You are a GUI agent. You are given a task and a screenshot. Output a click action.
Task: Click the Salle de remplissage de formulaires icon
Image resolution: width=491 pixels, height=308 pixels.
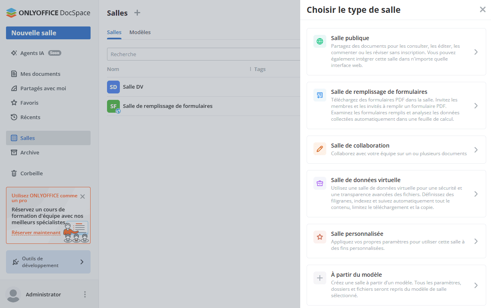[319, 95]
